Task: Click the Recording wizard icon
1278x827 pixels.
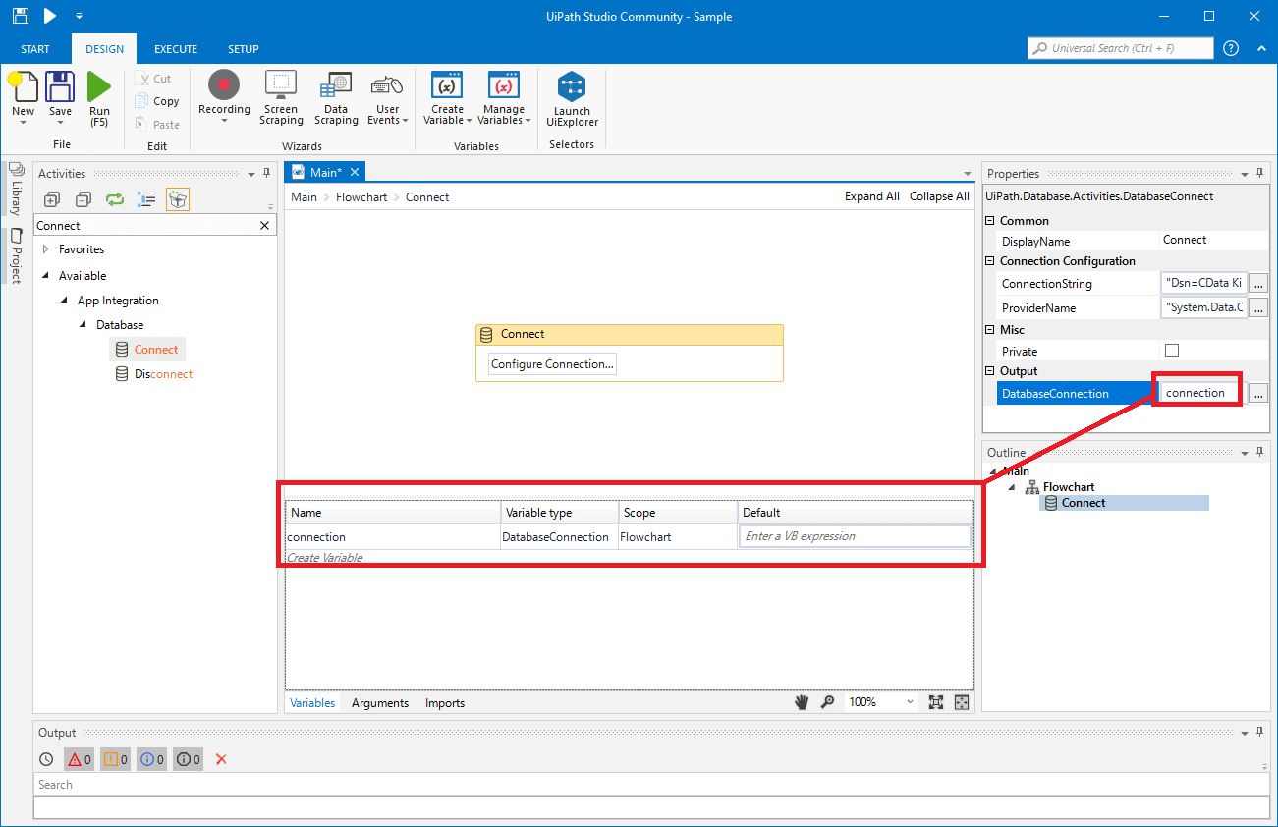Action: [x=224, y=86]
